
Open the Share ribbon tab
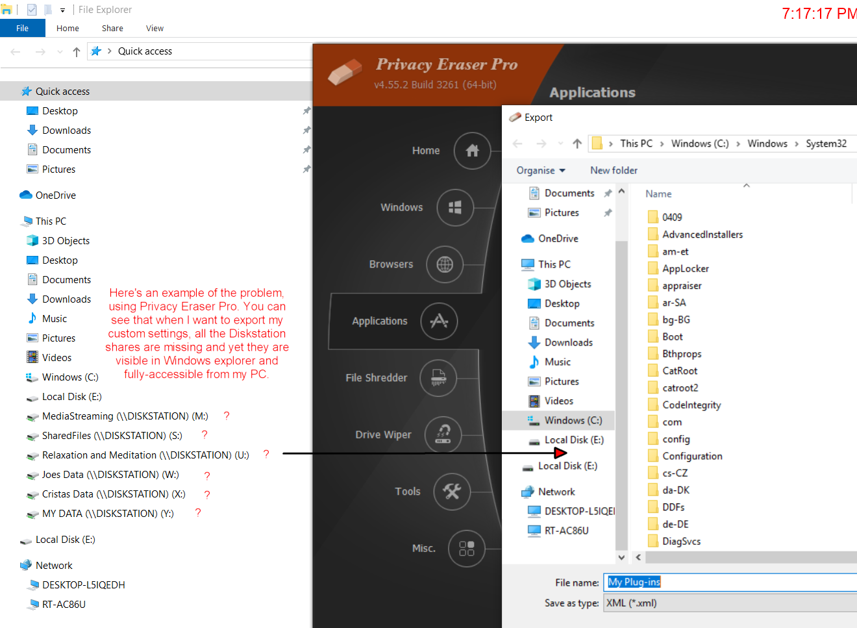(112, 28)
